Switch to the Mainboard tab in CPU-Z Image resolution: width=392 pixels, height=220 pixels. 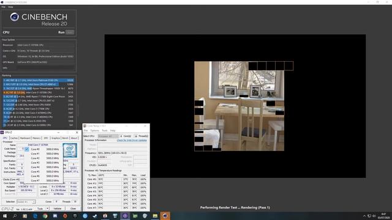tap(25, 138)
